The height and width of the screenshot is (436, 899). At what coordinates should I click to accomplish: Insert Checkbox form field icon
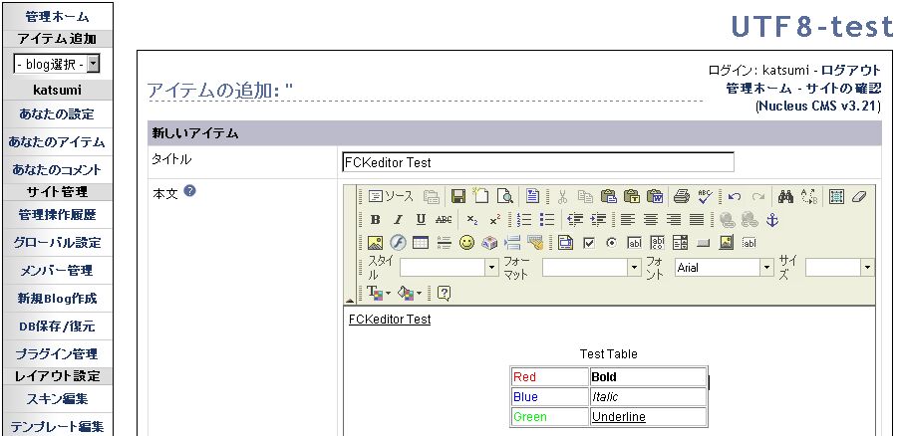click(588, 243)
